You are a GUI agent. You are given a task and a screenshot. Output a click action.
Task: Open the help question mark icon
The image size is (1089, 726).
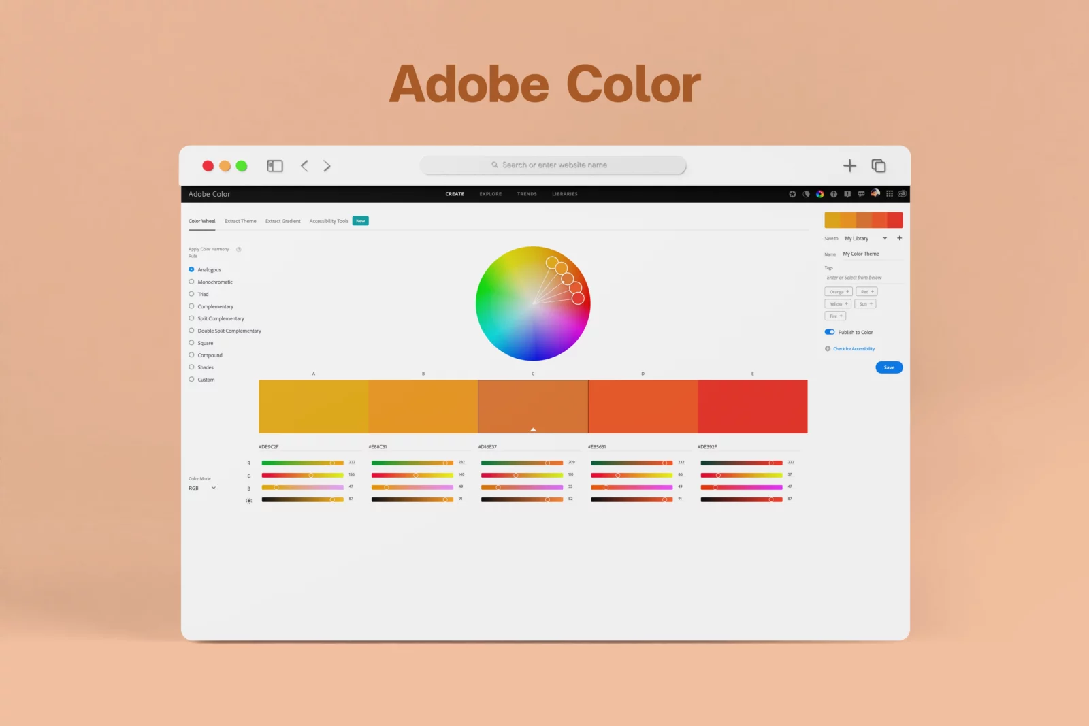pyautogui.click(x=834, y=194)
